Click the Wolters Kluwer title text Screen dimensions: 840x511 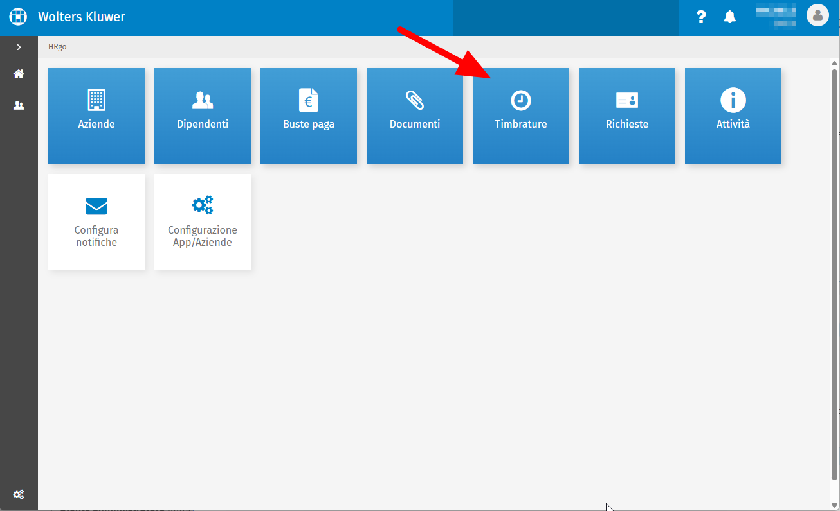[82, 17]
